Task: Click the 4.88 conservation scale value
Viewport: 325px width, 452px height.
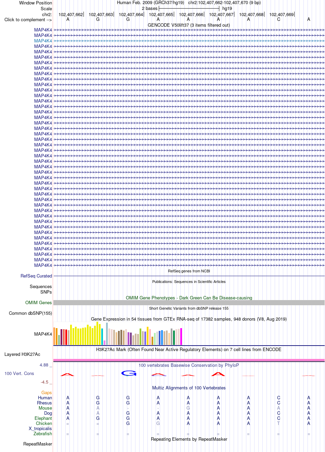Action: [44, 365]
